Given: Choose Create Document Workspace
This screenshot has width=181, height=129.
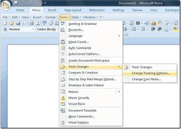Looking at the screenshot, I should point(91,61).
